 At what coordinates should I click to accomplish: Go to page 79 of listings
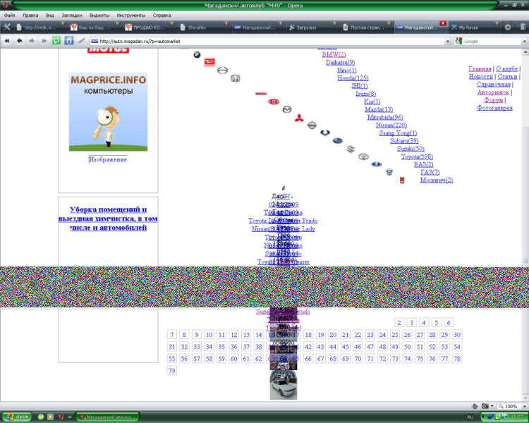(x=172, y=371)
